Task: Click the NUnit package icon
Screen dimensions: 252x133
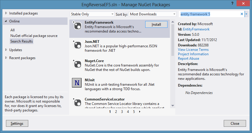Action: tap(77, 83)
